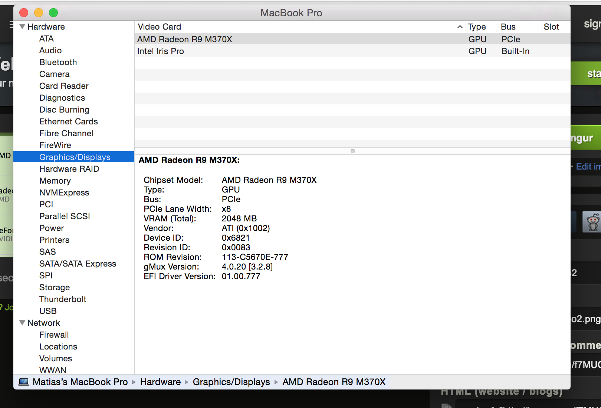Open the Ethernet Cards section

coord(68,121)
